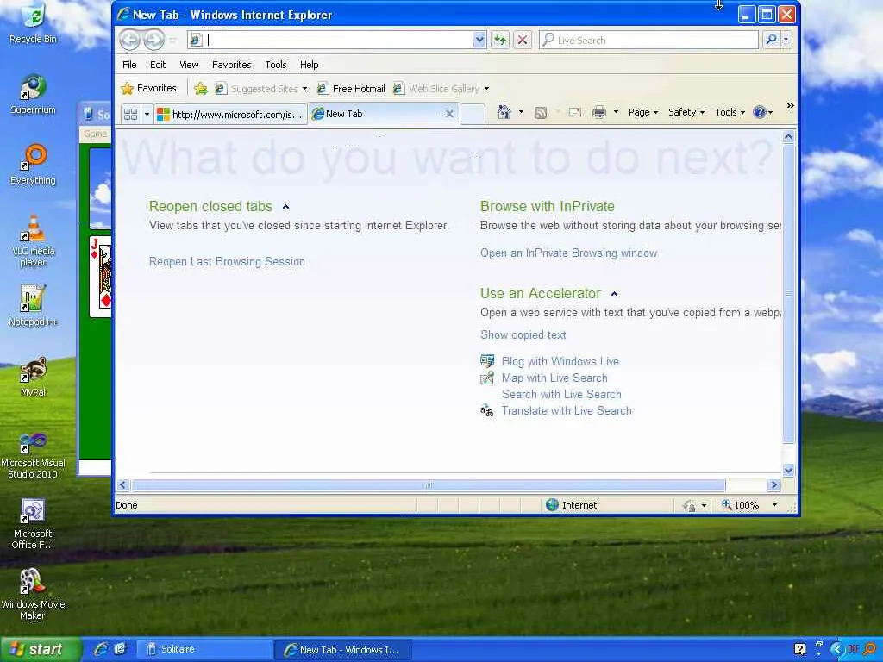Click Add to Favorites Bar icon
The image size is (883, 662).
tap(200, 89)
